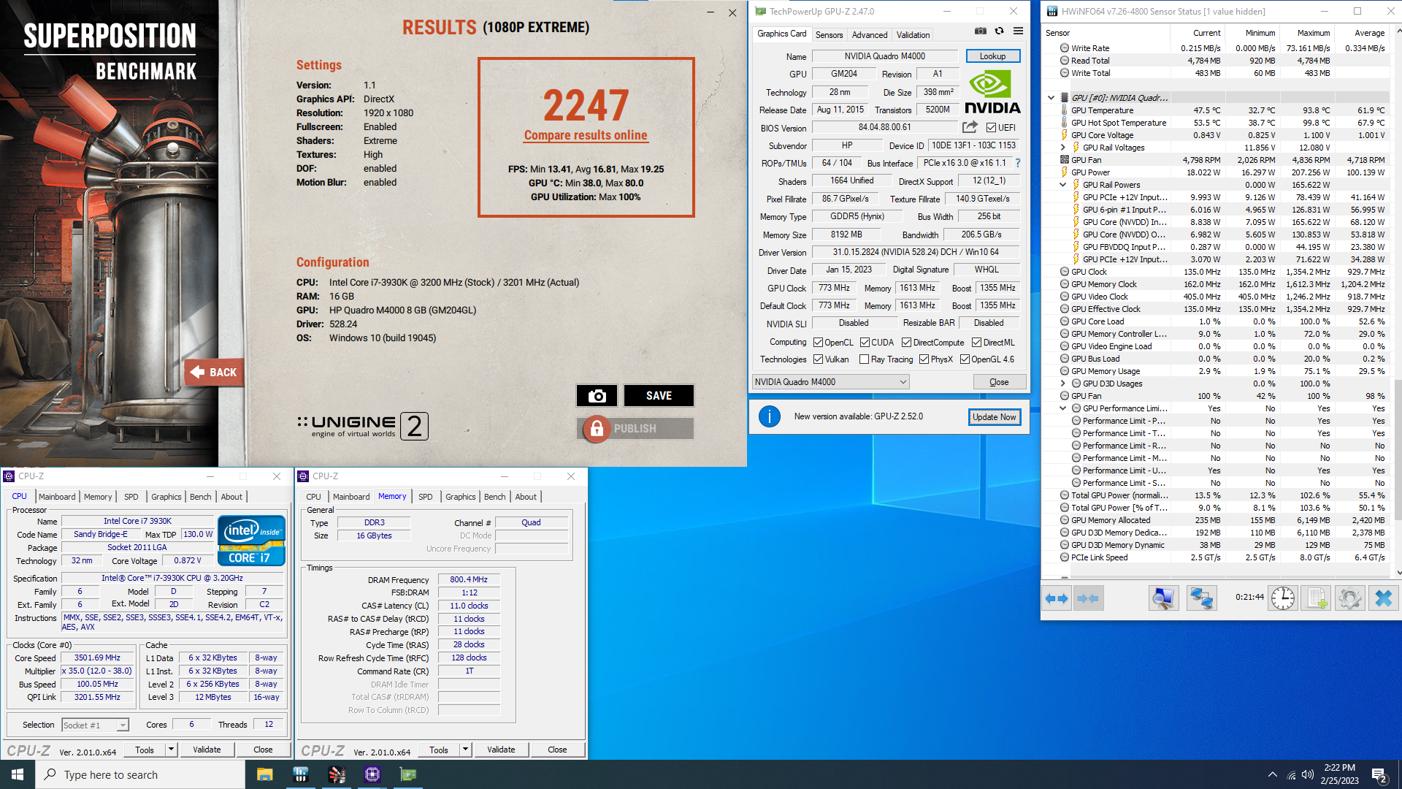This screenshot has height=789, width=1402.
Task: Toggle the CUDA checkbox
Action: [865, 343]
